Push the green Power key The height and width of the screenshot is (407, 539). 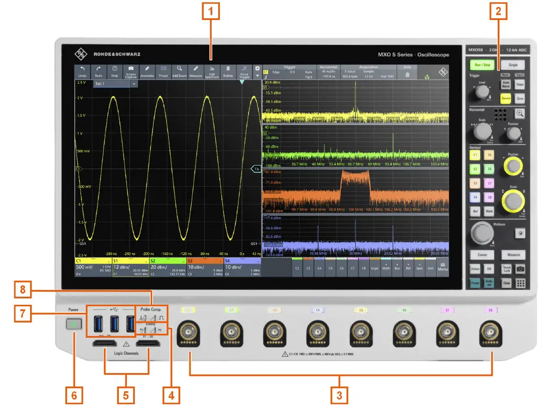pos(73,324)
